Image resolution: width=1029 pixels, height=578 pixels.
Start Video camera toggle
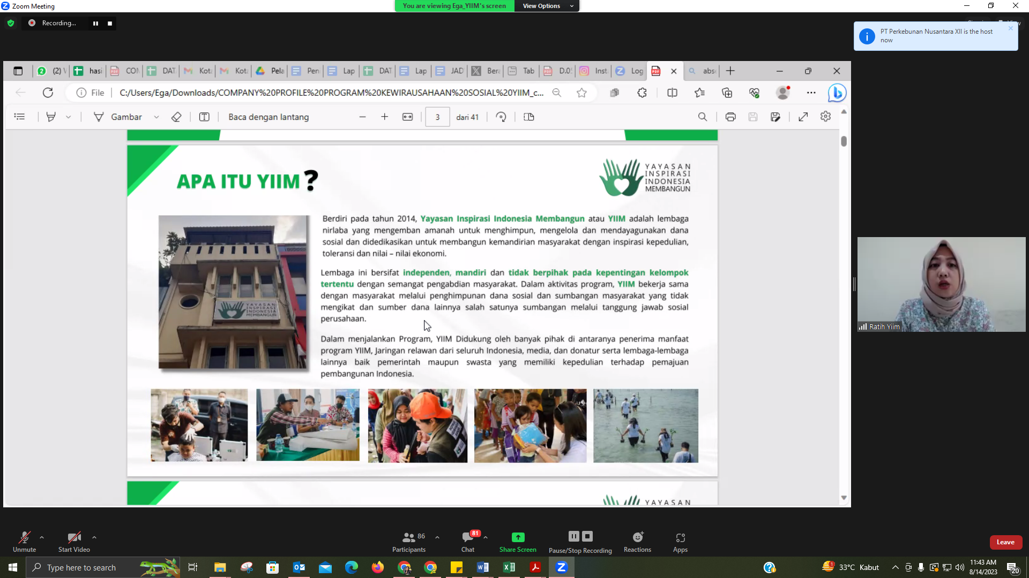[74, 537]
